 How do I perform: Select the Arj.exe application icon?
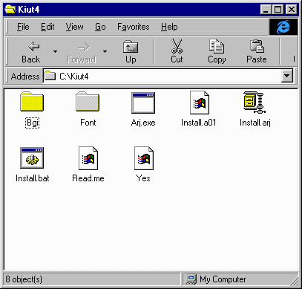[x=143, y=103]
